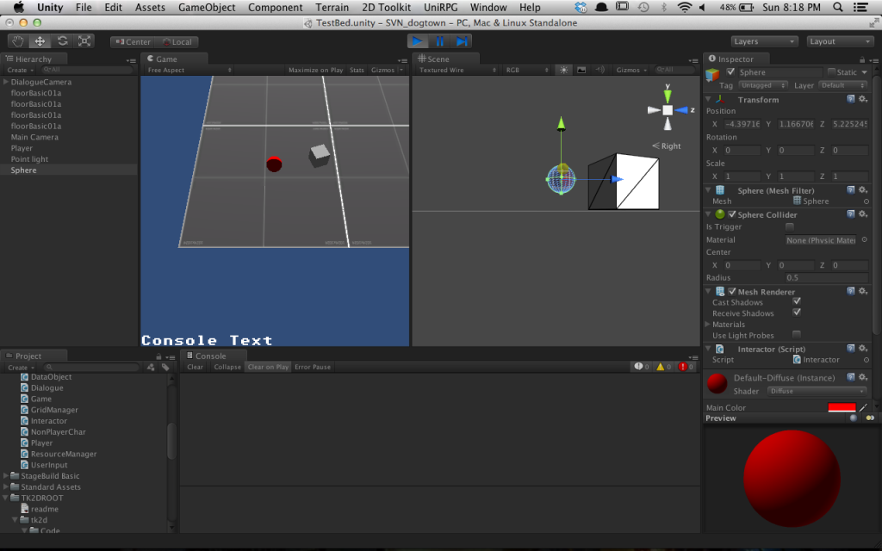
Task: Click Maximize on Play button
Action: [315, 70]
